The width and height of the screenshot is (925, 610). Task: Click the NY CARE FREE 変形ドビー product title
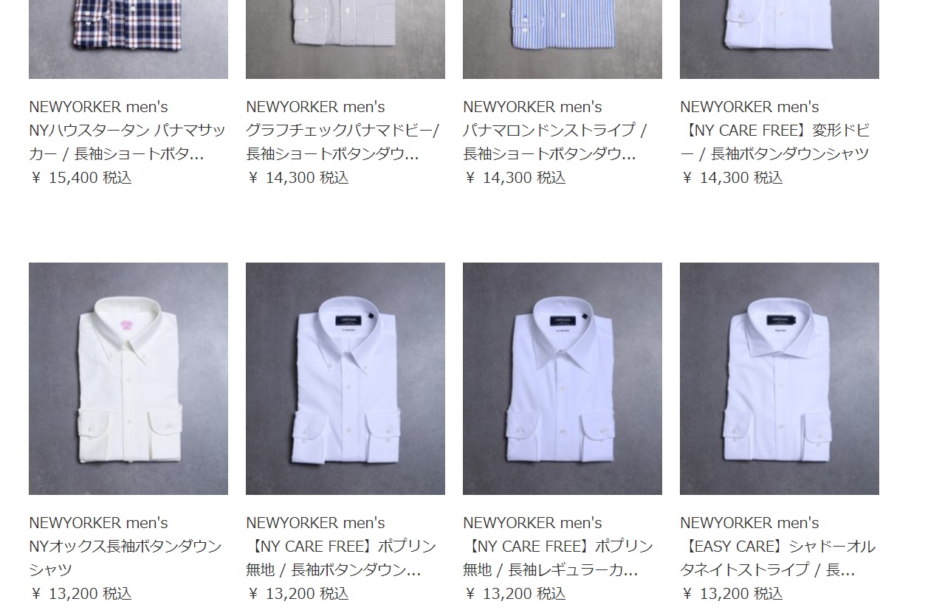tap(775, 142)
